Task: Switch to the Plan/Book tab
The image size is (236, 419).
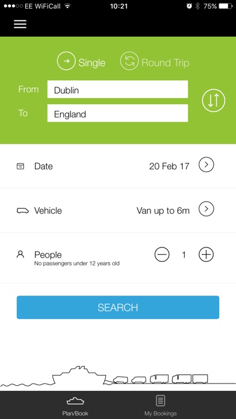Action: coord(75,406)
